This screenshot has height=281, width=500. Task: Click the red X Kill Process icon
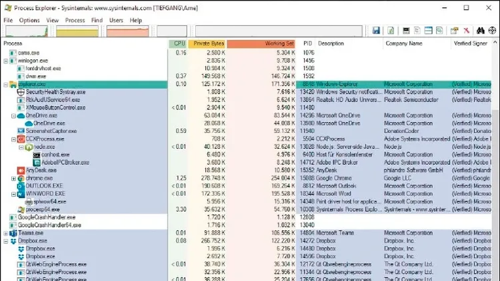point(467,31)
